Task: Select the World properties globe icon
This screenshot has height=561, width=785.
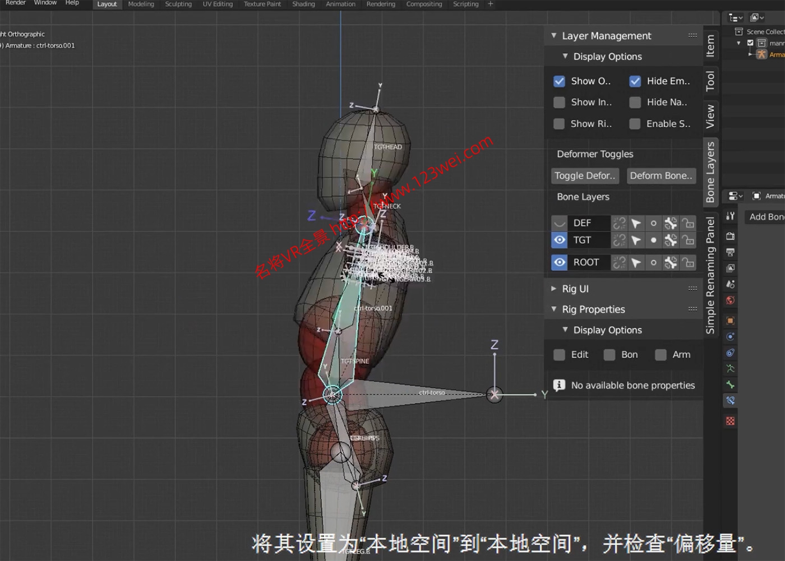Action: [x=729, y=300]
